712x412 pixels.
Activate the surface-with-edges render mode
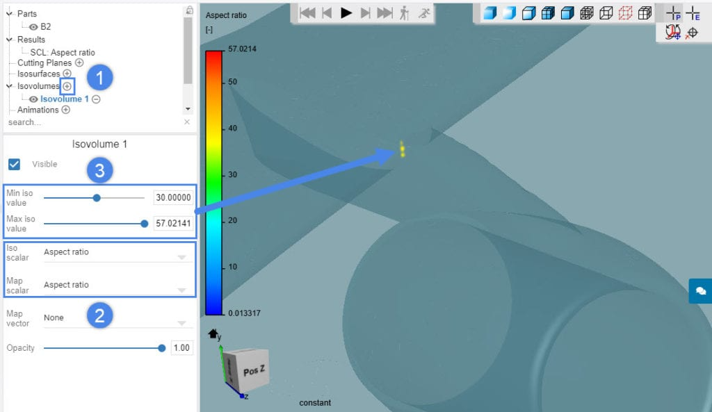click(x=547, y=13)
